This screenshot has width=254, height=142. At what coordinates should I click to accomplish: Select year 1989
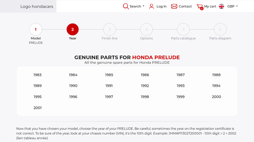37,86
